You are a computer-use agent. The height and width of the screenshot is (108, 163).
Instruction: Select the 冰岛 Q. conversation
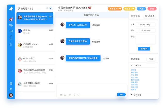pyautogui.click(x=36, y=32)
